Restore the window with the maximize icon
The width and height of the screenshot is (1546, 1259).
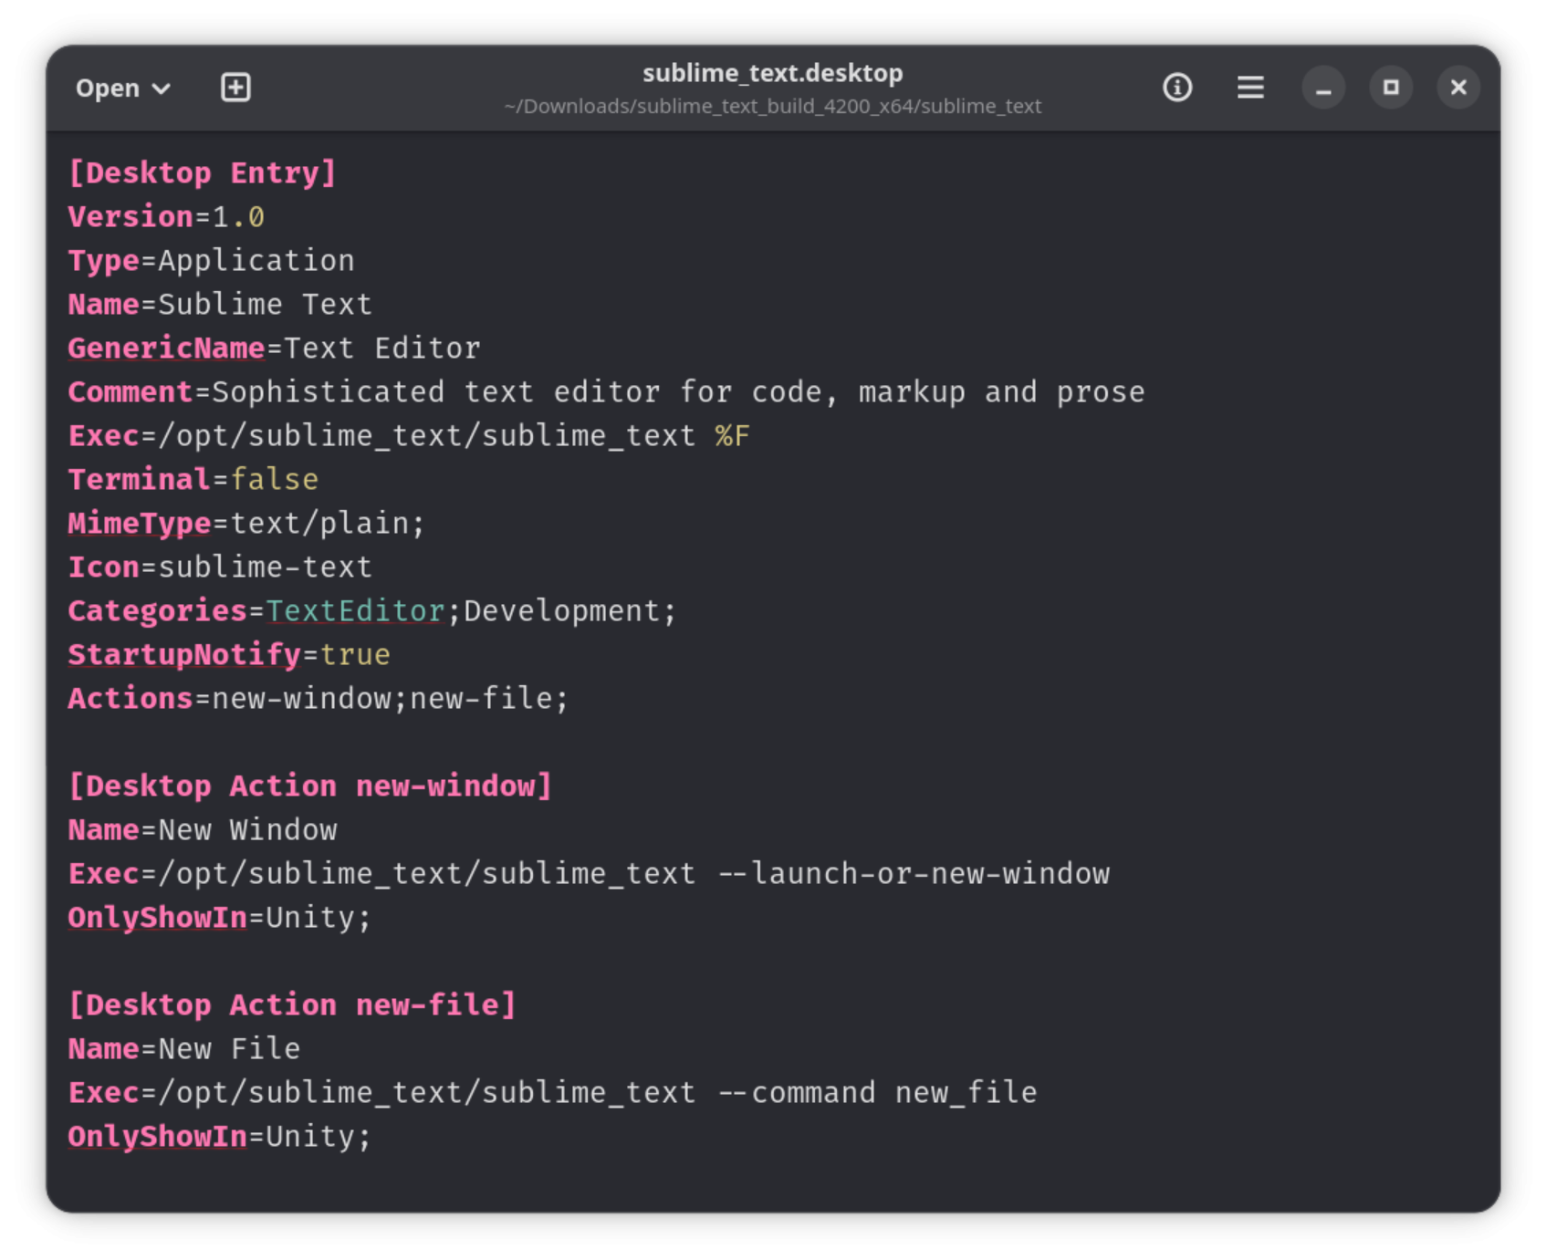pos(1391,88)
